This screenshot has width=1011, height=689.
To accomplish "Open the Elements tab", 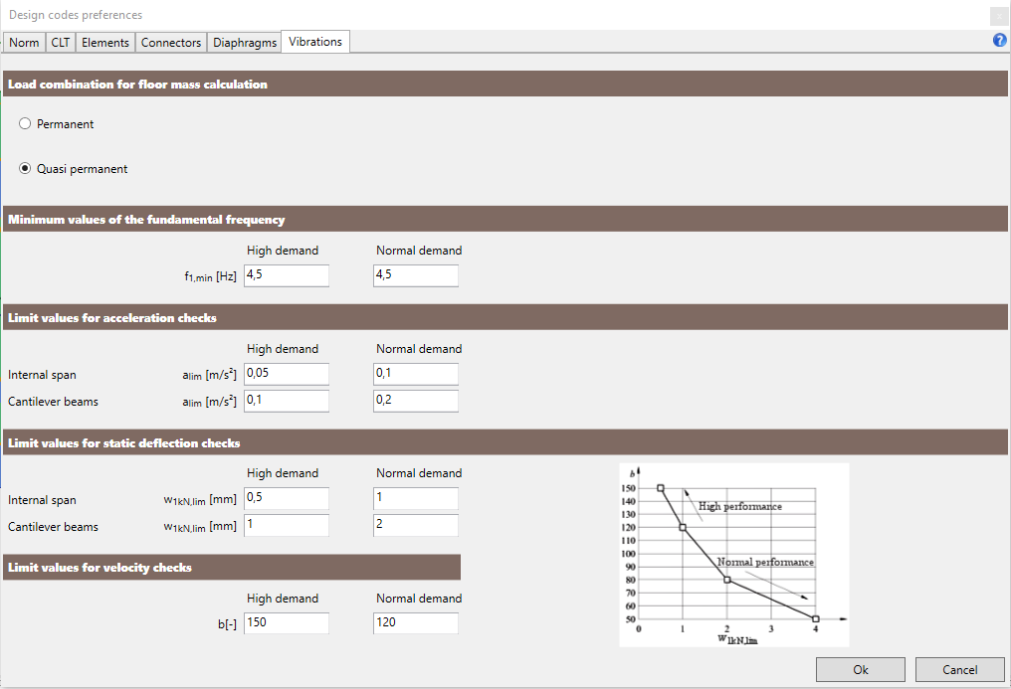I will tap(105, 43).
